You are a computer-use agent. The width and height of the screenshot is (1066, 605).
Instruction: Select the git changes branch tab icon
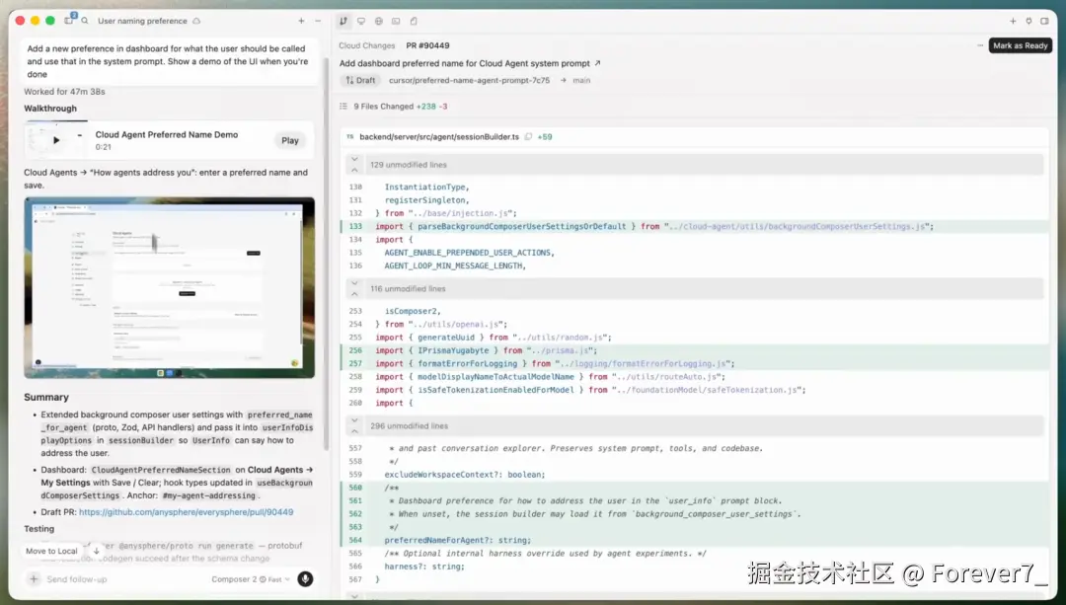(343, 21)
